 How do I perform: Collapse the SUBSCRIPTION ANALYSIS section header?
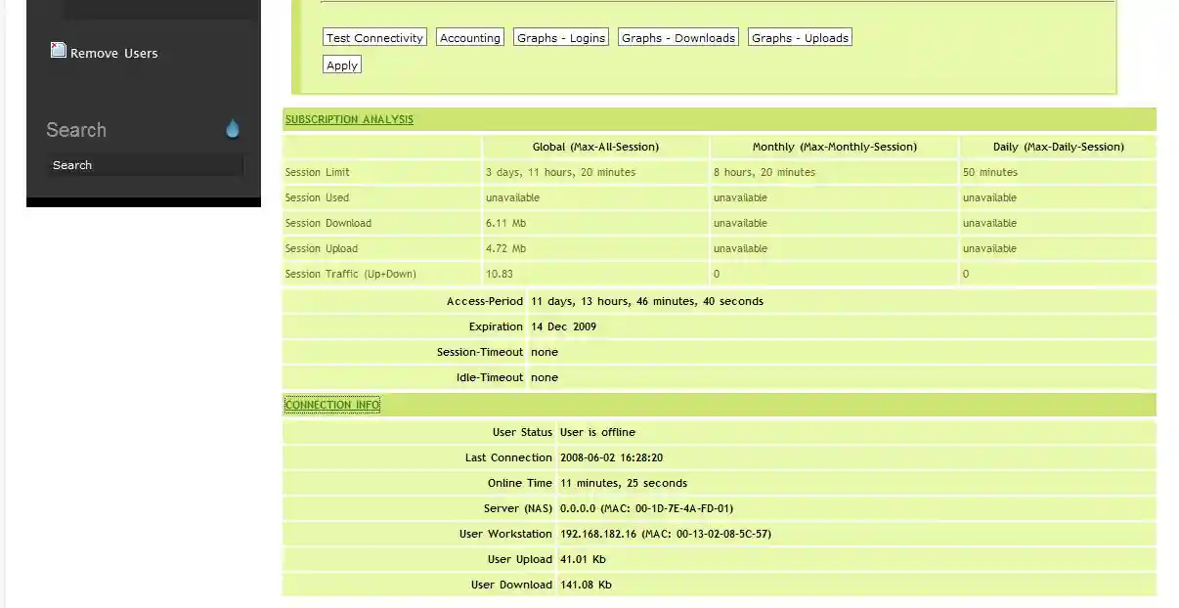coord(349,119)
